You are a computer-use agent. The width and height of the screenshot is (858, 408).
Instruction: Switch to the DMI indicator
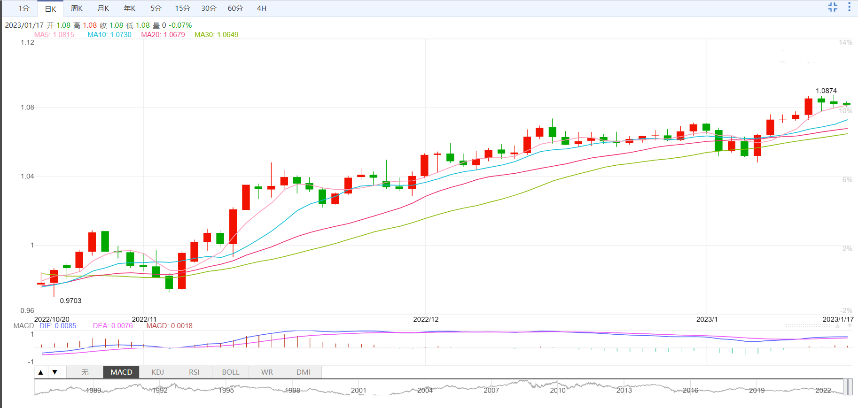click(x=304, y=372)
